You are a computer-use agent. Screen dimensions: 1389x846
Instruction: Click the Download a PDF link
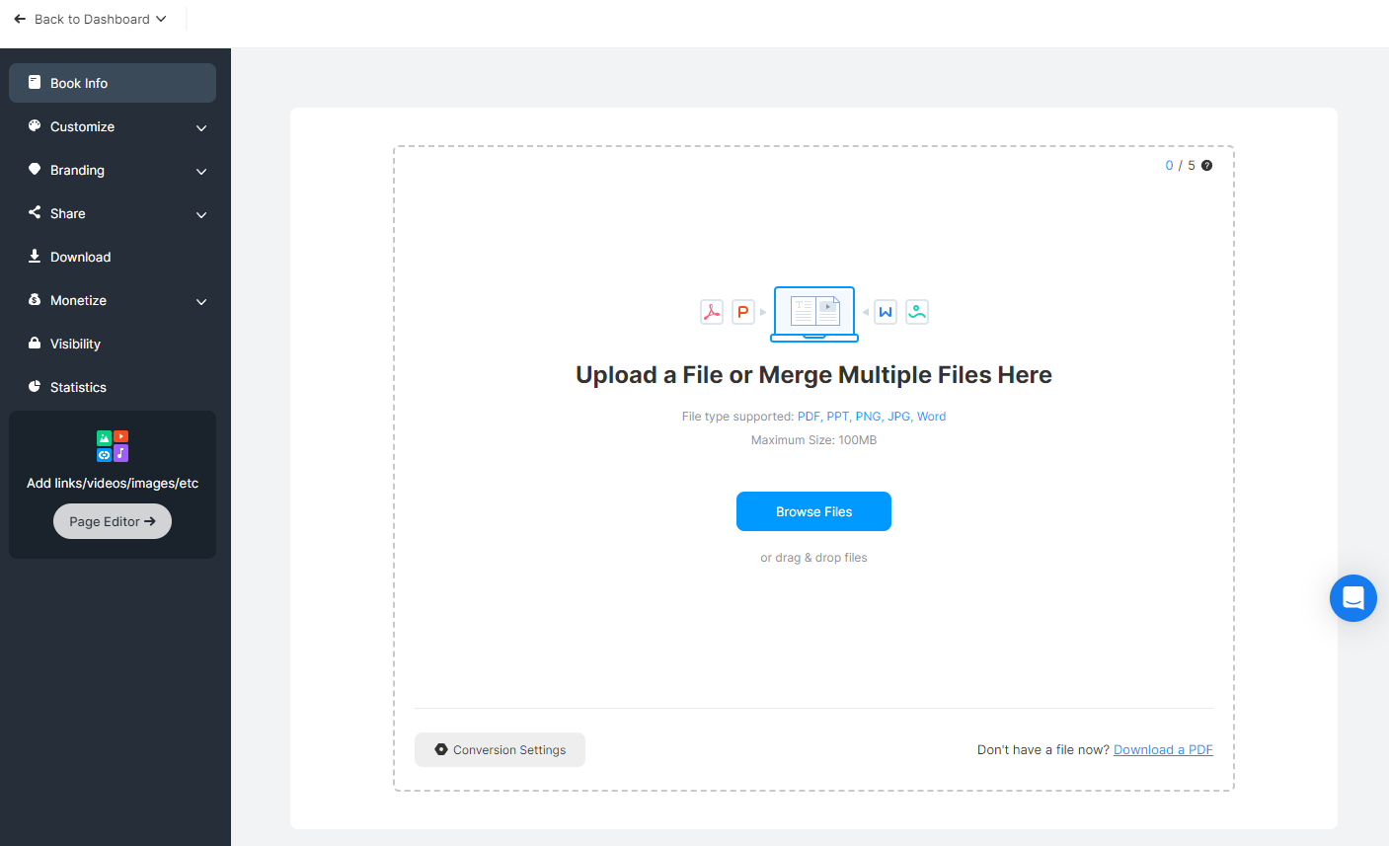tap(1163, 749)
